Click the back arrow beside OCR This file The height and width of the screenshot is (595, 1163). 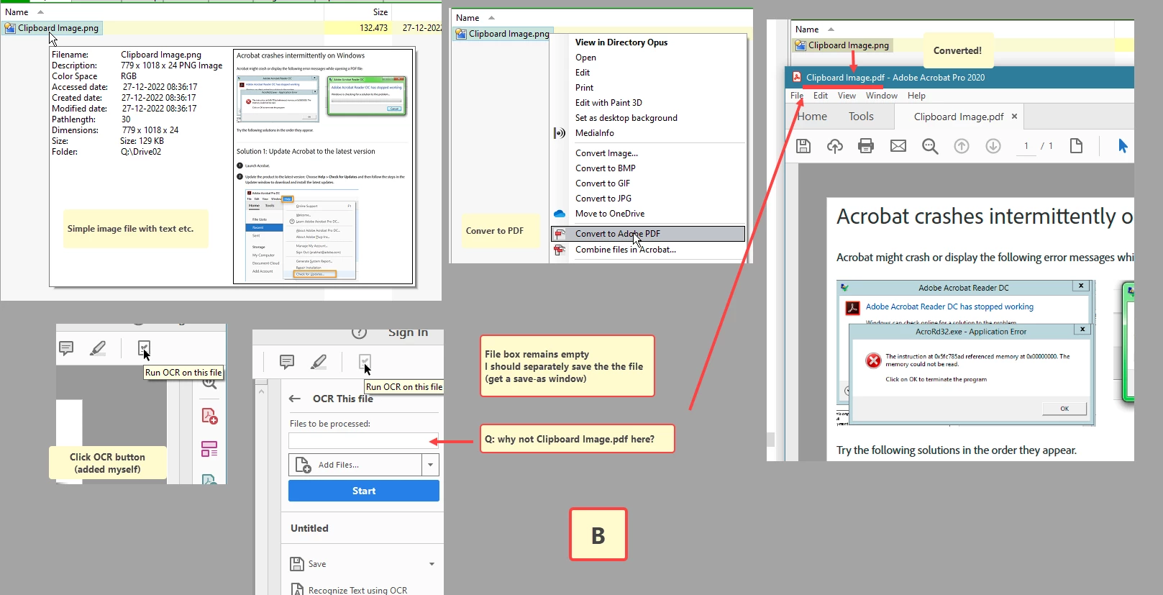(295, 399)
